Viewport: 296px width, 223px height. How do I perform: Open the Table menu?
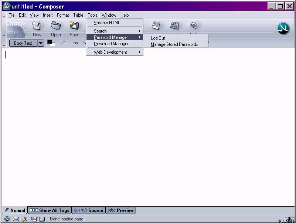click(78, 15)
